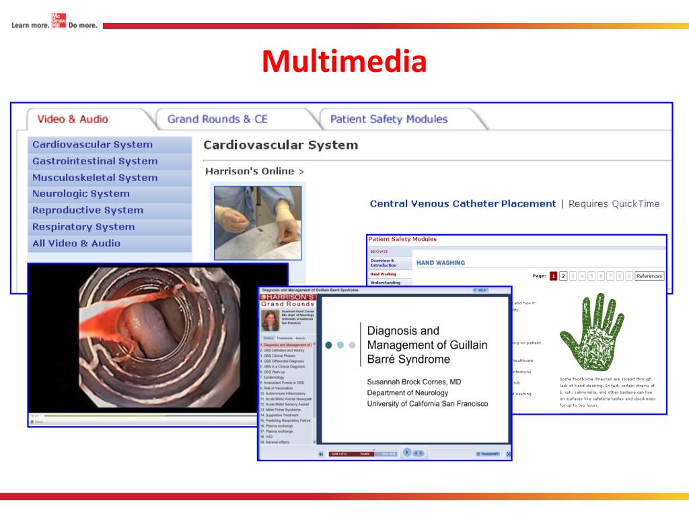Viewport: 689px width, 517px height.
Task: Click the green bacteria hand illustration
Action: coord(591,332)
